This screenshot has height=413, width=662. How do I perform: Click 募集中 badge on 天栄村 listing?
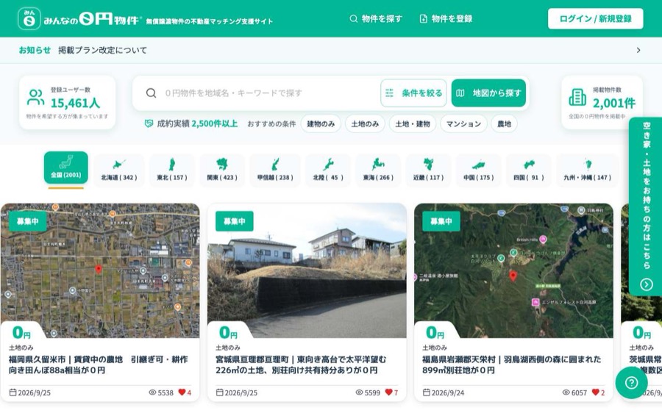click(x=441, y=221)
